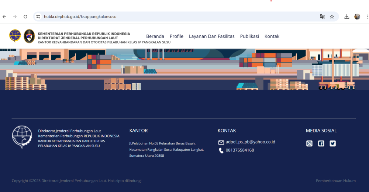The width and height of the screenshot is (369, 192).
Task: Go back with the browser back arrow
Action: click(4, 17)
